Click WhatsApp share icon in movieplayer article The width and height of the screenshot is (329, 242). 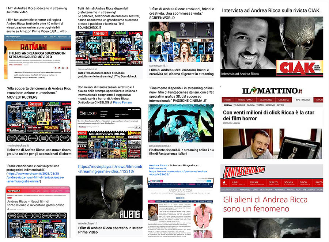(x=63, y=68)
